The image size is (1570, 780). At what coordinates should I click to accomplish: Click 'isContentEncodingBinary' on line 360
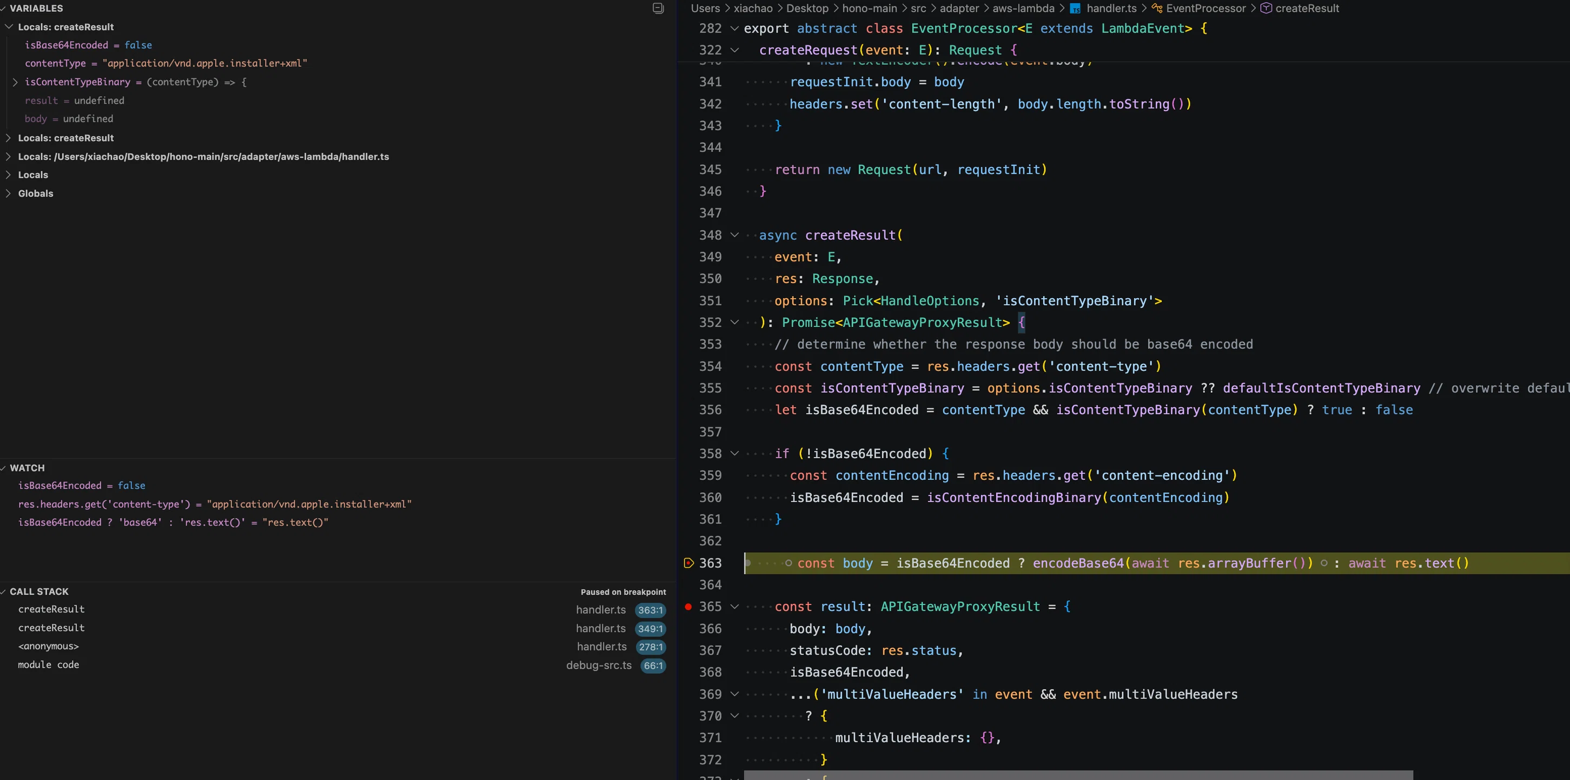click(1014, 497)
